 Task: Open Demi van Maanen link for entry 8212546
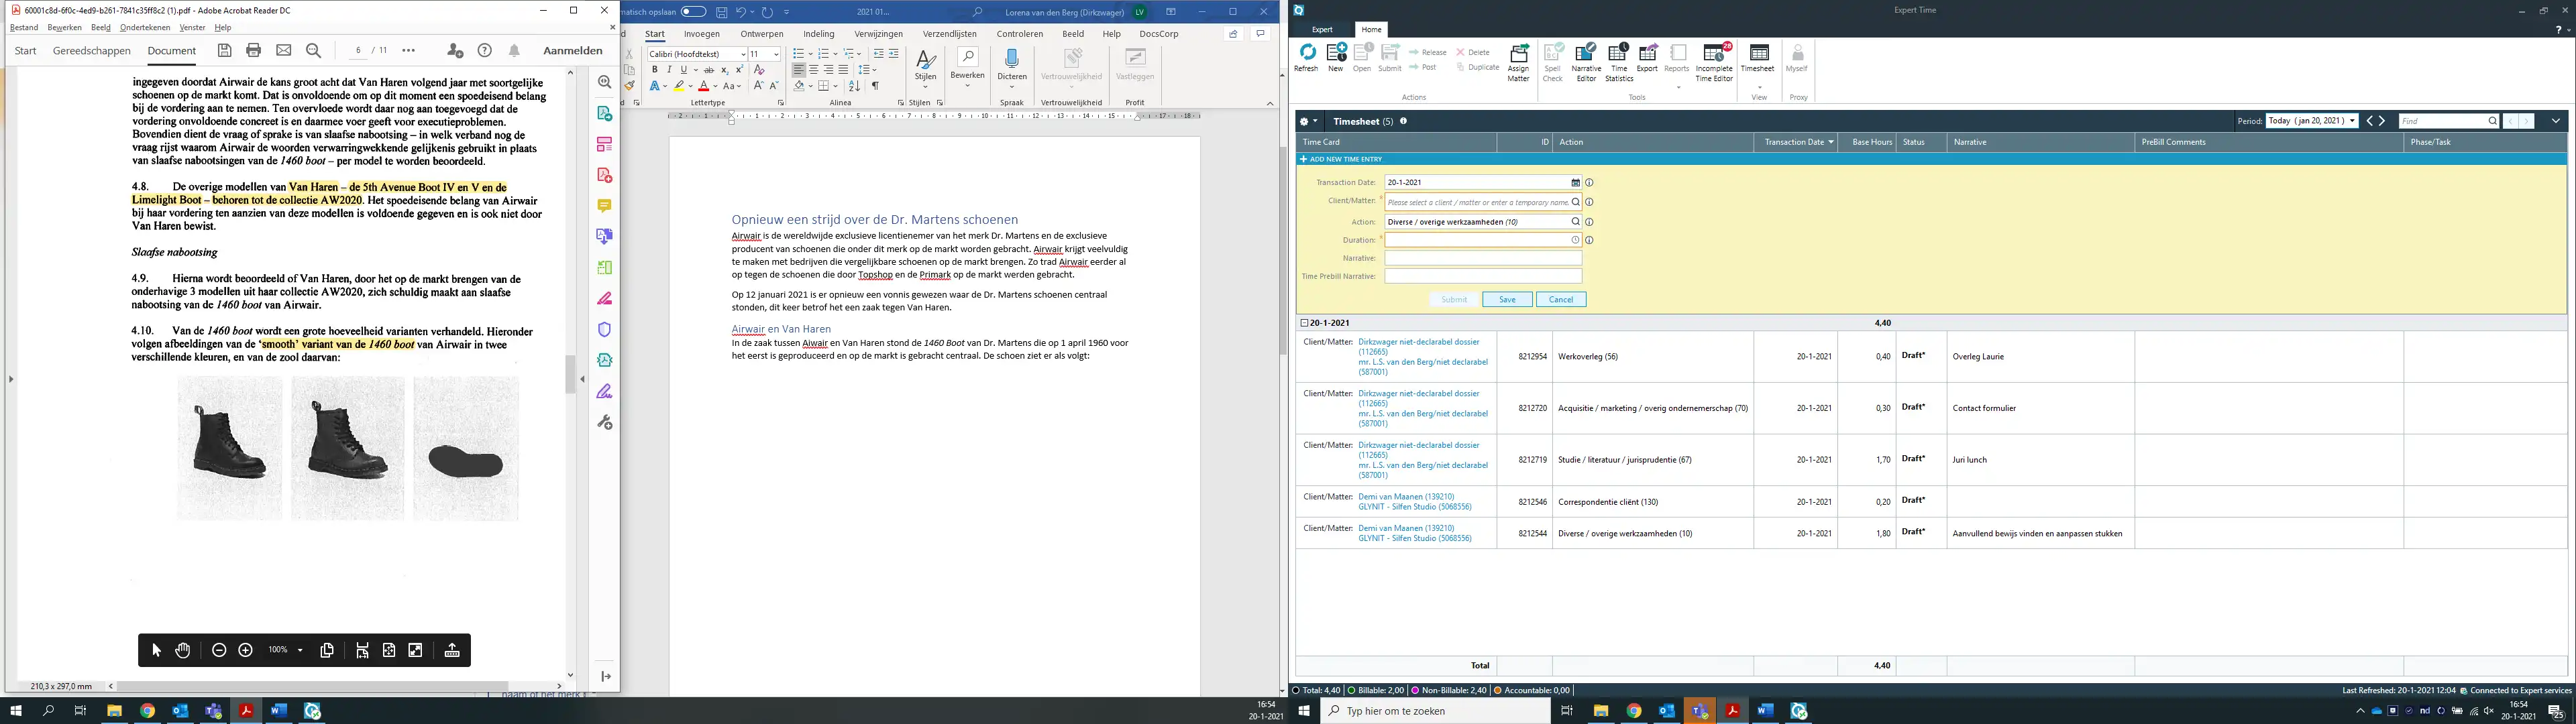click(1406, 497)
